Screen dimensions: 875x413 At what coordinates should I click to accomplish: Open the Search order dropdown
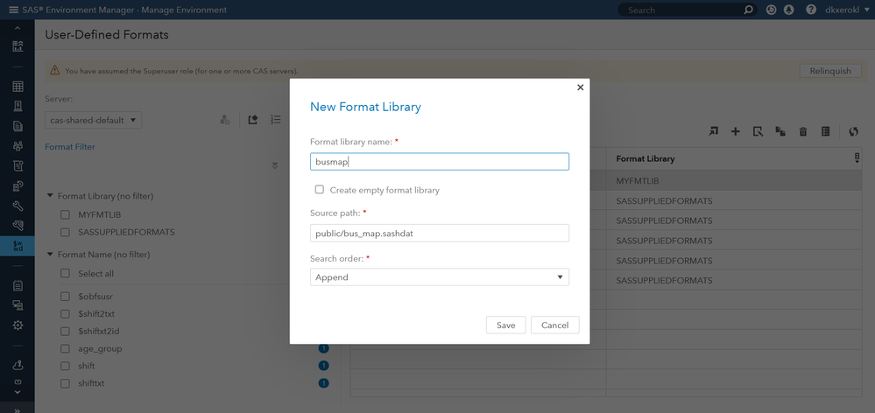tap(440, 277)
